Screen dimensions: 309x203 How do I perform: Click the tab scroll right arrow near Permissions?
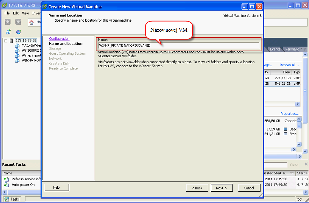[x=306, y=49]
